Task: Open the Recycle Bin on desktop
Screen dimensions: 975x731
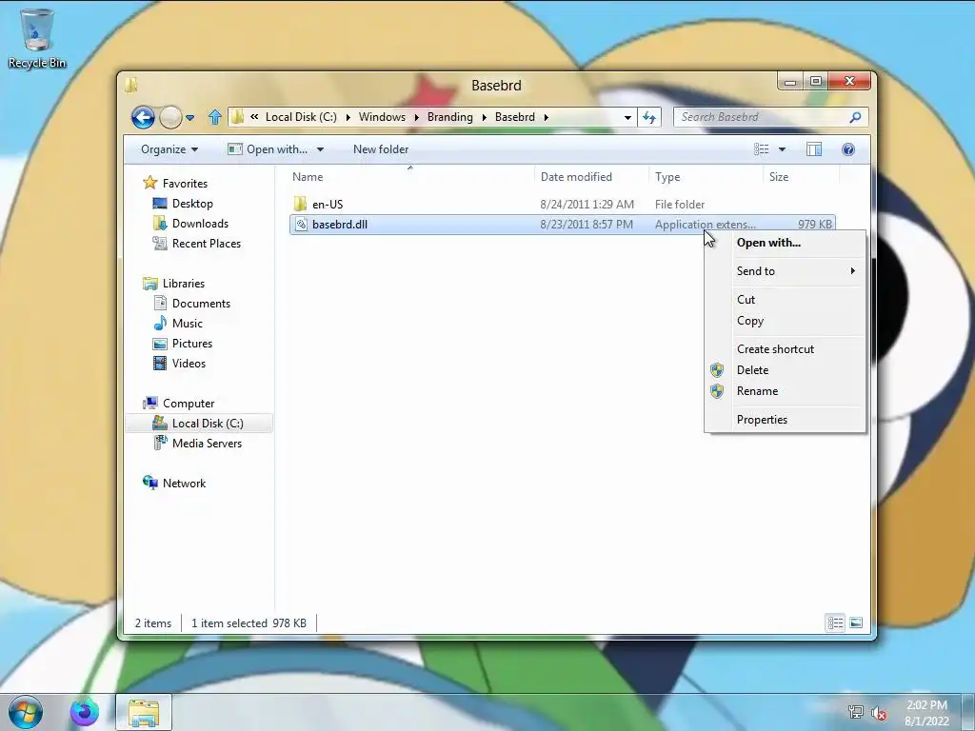Action: 37,38
